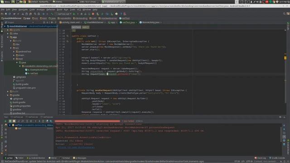Image resolution: width=290 pixels, height=163 pixels.
Task: Click the Cut scissors icon in toolbar
Action: (x=23, y=14)
